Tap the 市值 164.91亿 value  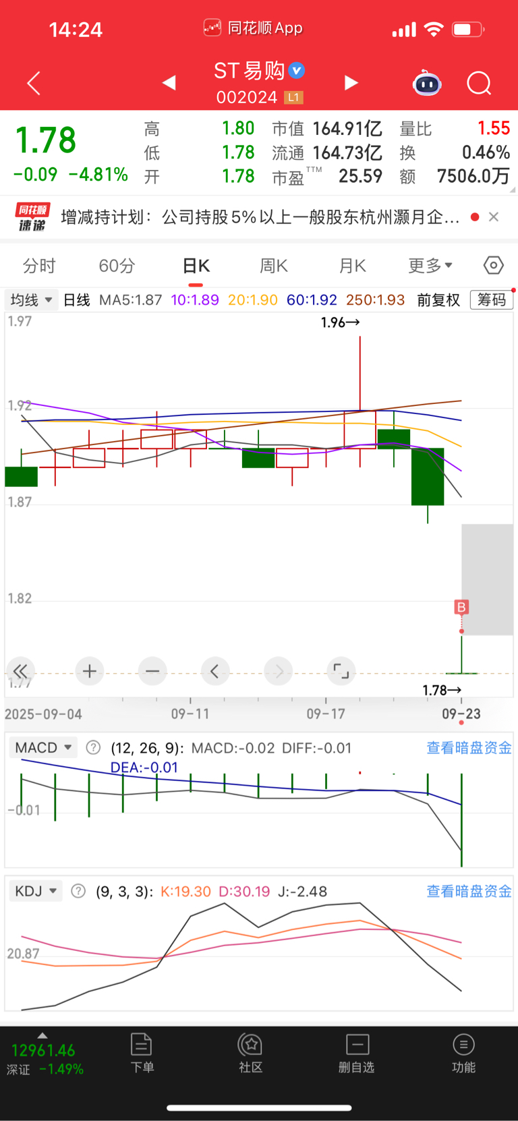(x=347, y=128)
